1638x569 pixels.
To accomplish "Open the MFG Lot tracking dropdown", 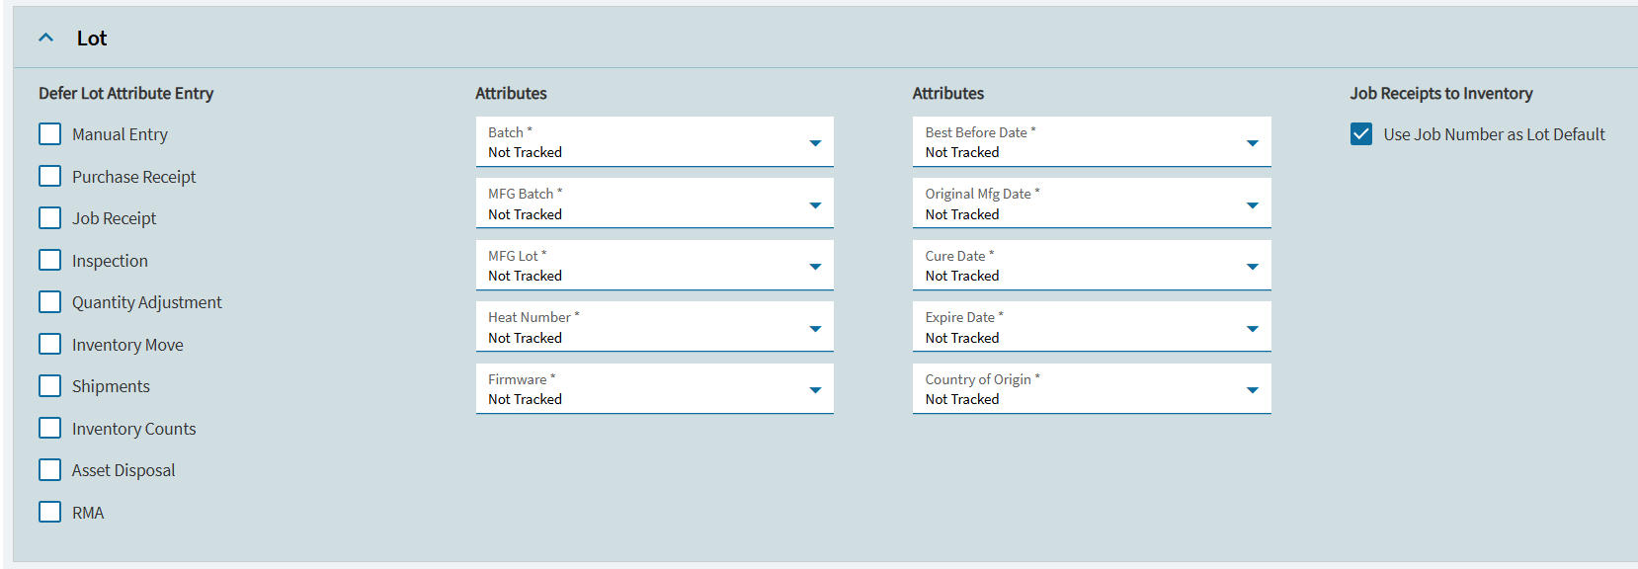I will (x=655, y=266).
